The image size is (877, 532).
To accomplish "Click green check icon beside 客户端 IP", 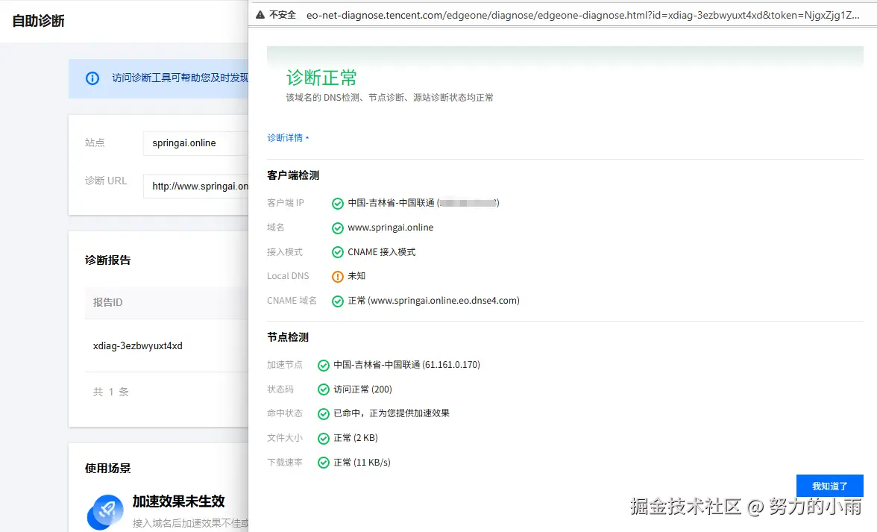I will [x=338, y=204].
